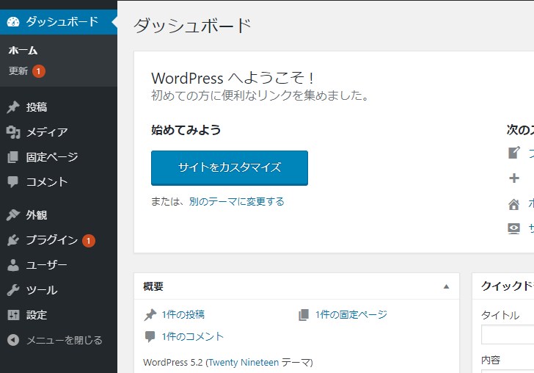
Task: Click the edit pencil icon in next steps
Action: click(514, 153)
